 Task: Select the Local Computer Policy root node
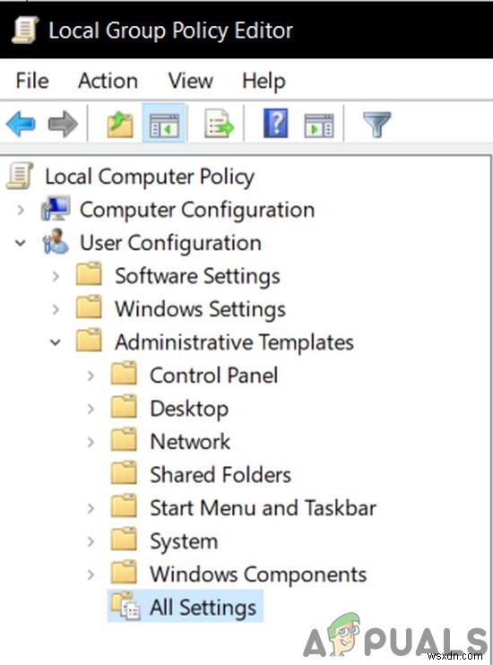tap(150, 177)
